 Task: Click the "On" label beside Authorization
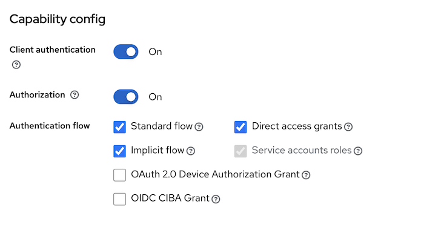155,97
